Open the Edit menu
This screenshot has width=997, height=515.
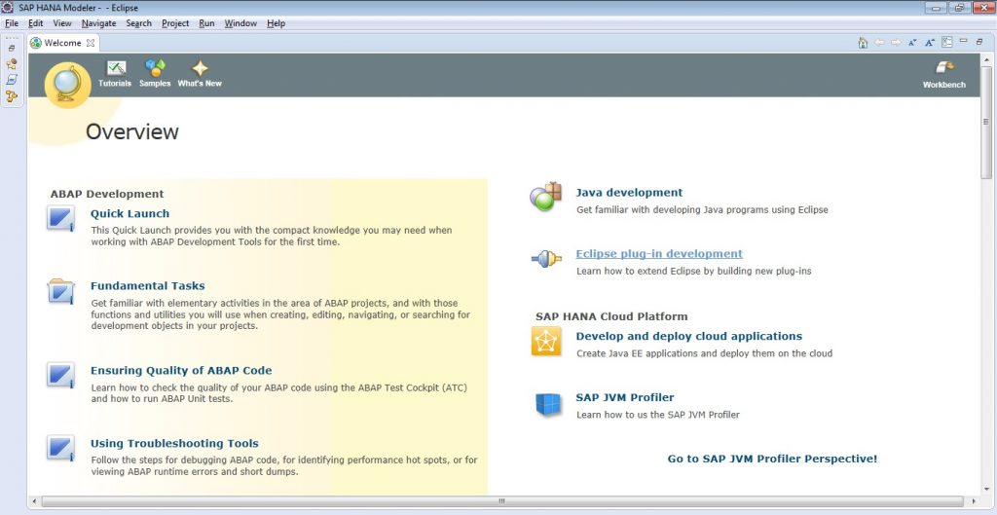pos(36,23)
